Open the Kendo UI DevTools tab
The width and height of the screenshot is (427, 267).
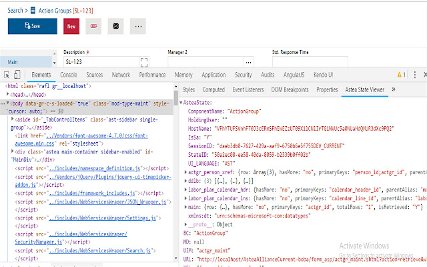[x=323, y=75]
